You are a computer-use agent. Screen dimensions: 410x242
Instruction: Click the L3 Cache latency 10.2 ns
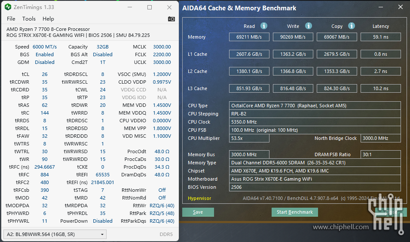coord(381,88)
